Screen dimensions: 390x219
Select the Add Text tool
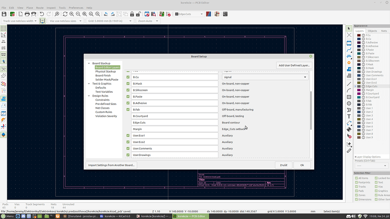pos(349,116)
